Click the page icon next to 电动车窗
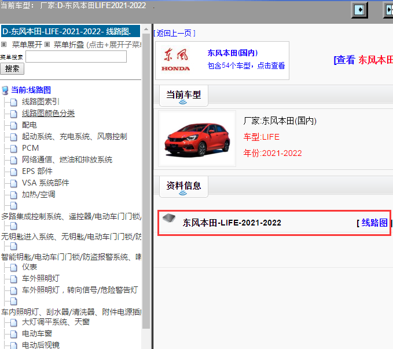This screenshot has width=393, height=349. tap(14, 334)
